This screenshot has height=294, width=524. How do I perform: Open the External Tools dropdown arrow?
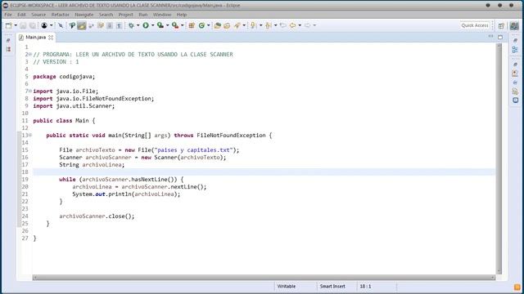click(x=182, y=25)
